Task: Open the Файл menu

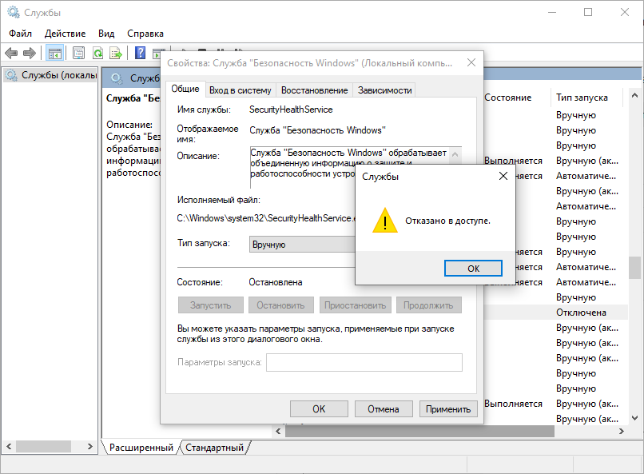Action: coord(20,34)
